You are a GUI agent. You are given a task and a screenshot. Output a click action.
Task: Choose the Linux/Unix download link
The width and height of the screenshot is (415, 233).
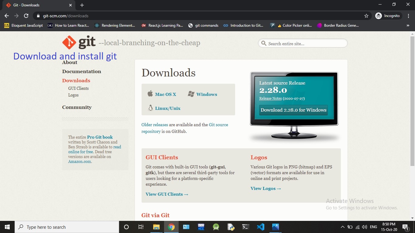(168, 108)
